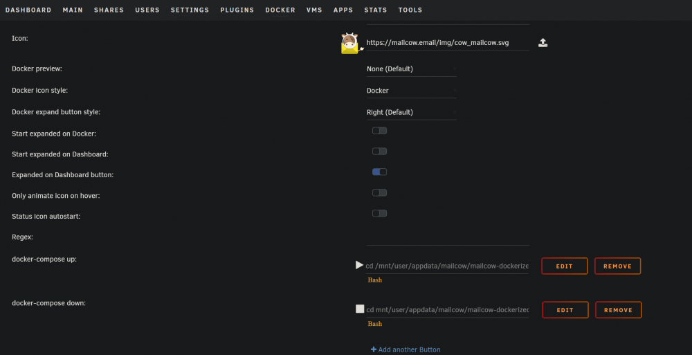This screenshot has height=355, width=692.
Task: Click the 'Regex:' label
Action: pos(23,237)
